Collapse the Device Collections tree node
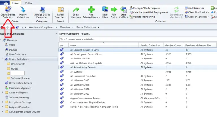This screenshot has width=217, height=117. [x=3, y=59]
